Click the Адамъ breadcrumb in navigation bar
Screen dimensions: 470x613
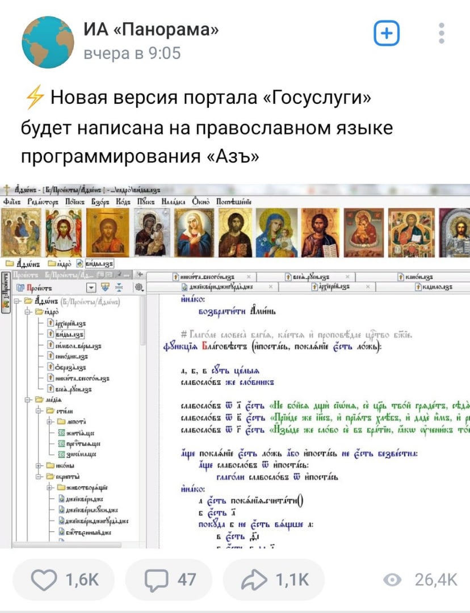pos(23,264)
